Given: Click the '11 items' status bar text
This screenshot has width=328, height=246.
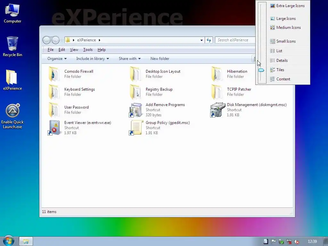Looking at the screenshot, I should coord(49,212).
